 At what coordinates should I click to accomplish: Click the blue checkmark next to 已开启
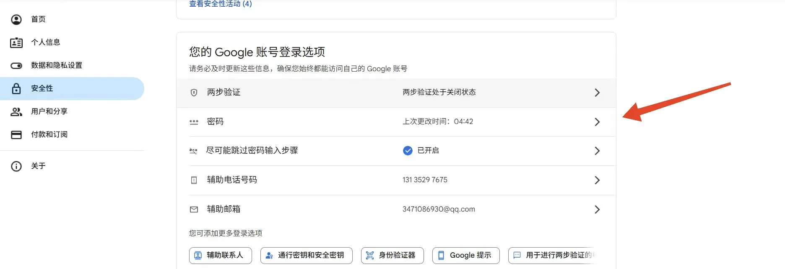[x=407, y=150]
